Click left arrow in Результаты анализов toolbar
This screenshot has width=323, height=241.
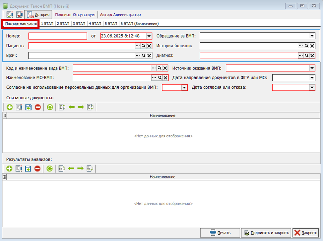coord(71,169)
